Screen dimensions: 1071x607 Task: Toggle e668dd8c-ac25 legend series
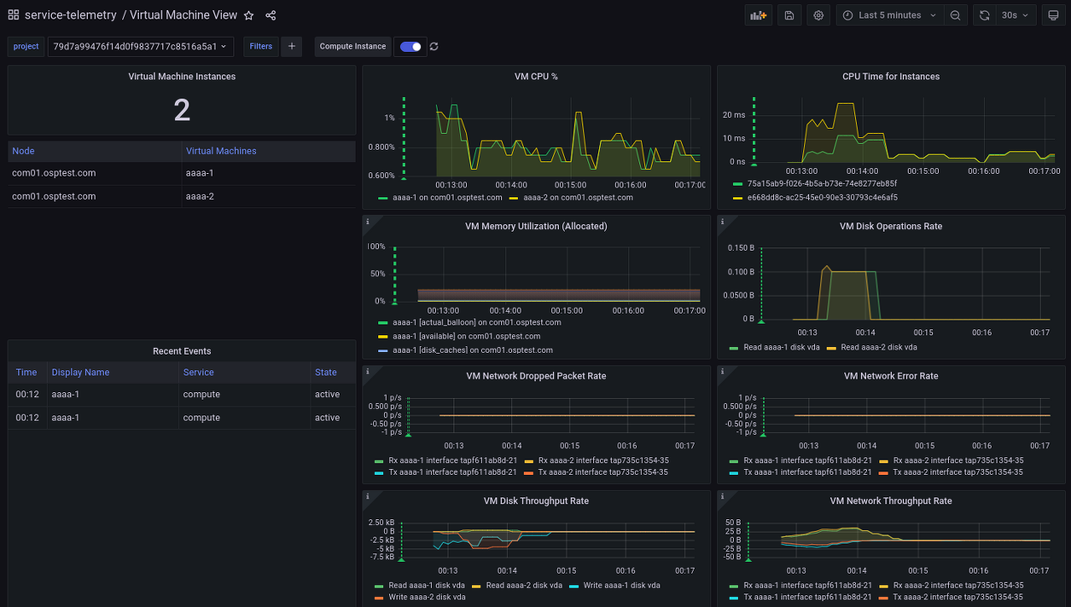coord(822,198)
